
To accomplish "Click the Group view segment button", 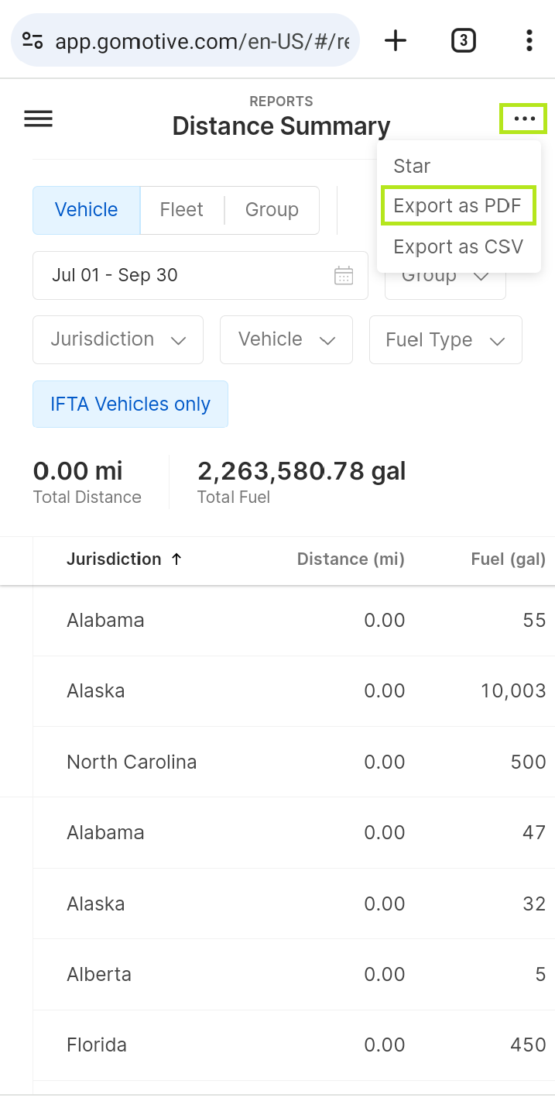I will [x=272, y=210].
